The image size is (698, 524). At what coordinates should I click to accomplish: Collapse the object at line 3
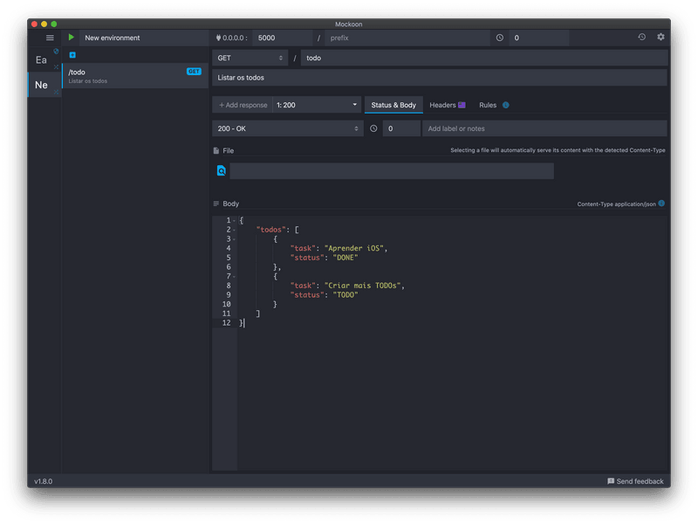click(x=234, y=239)
